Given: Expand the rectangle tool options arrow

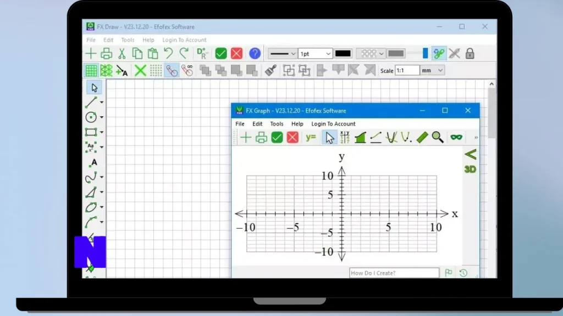Looking at the screenshot, I should pyautogui.click(x=102, y=133).
